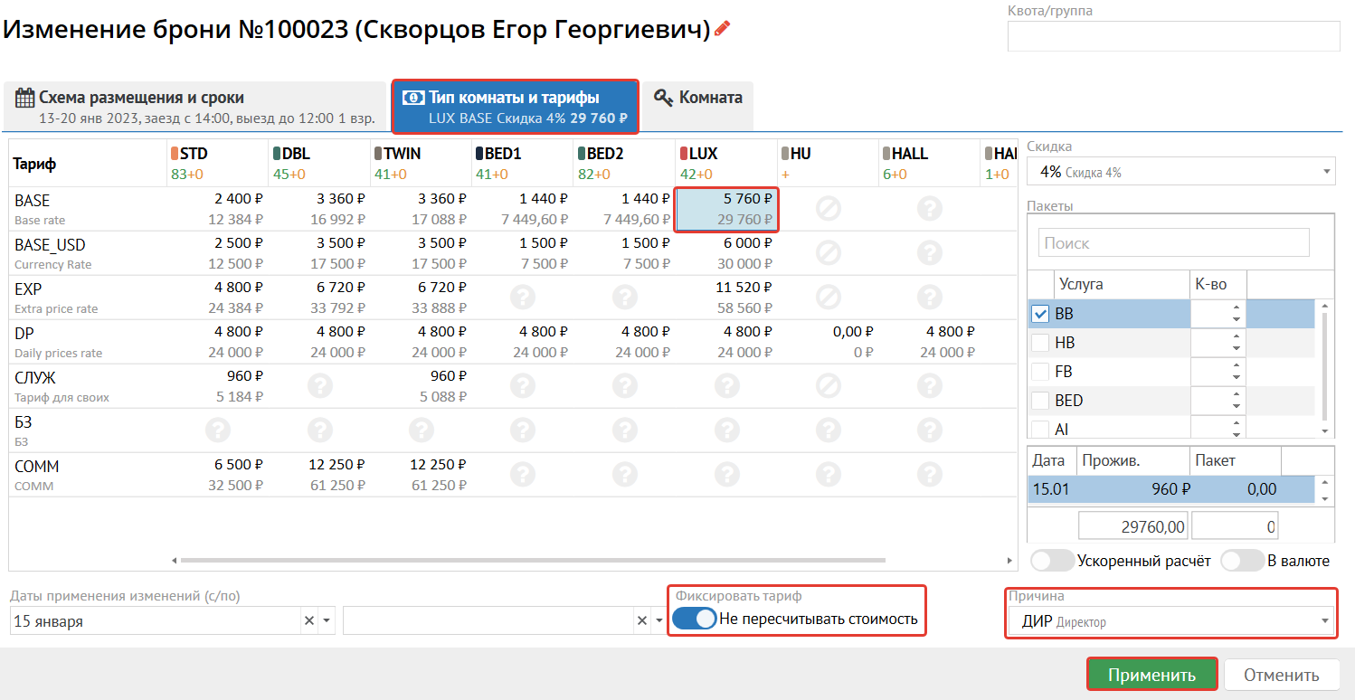Check the BED package checkbox

[1040, 401]
